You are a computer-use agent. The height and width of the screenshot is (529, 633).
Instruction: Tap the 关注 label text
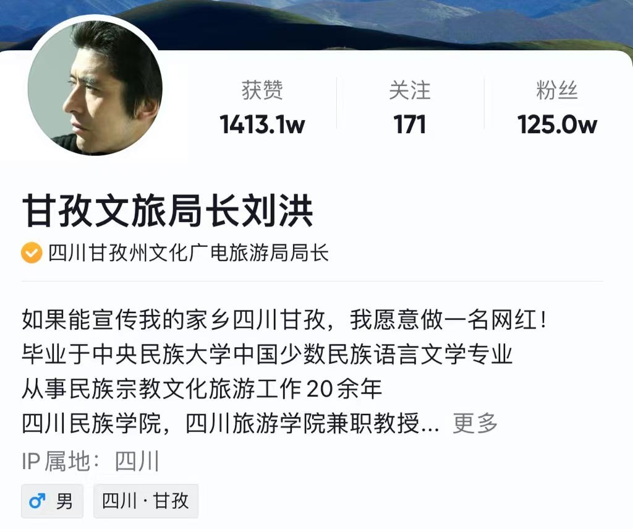pyautogui.click(x=410, y=90)
